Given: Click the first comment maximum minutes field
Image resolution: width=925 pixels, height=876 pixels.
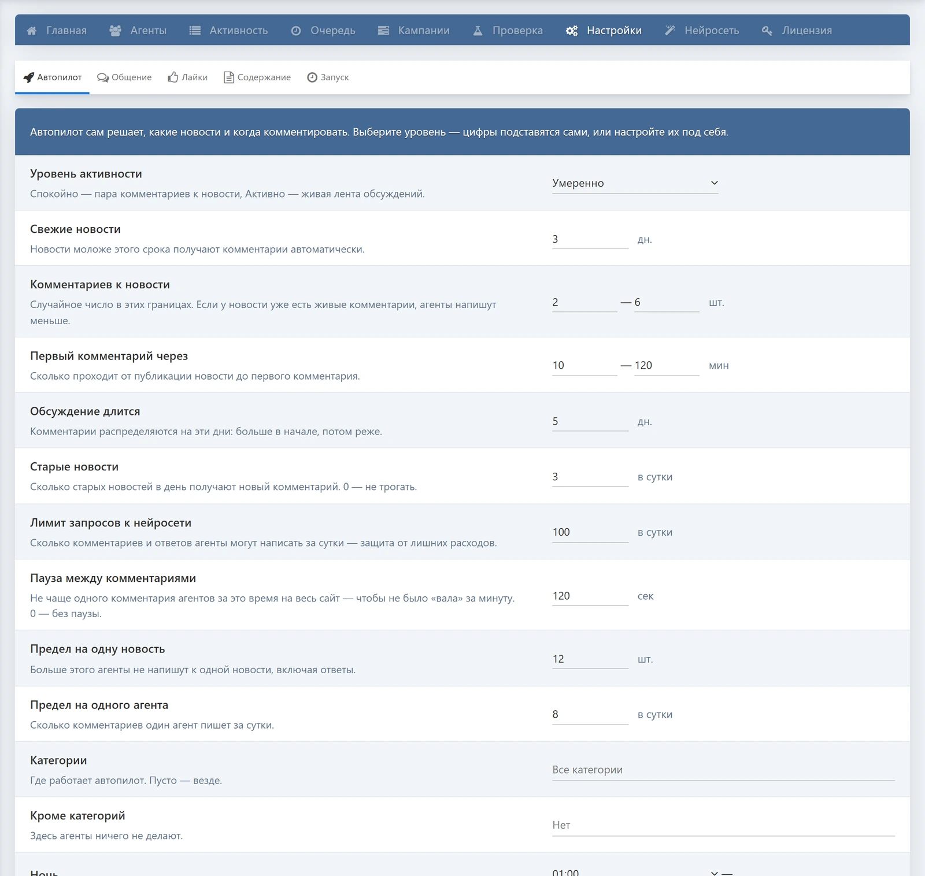Looking at the screenshot, I should click(x=667, y=366).
